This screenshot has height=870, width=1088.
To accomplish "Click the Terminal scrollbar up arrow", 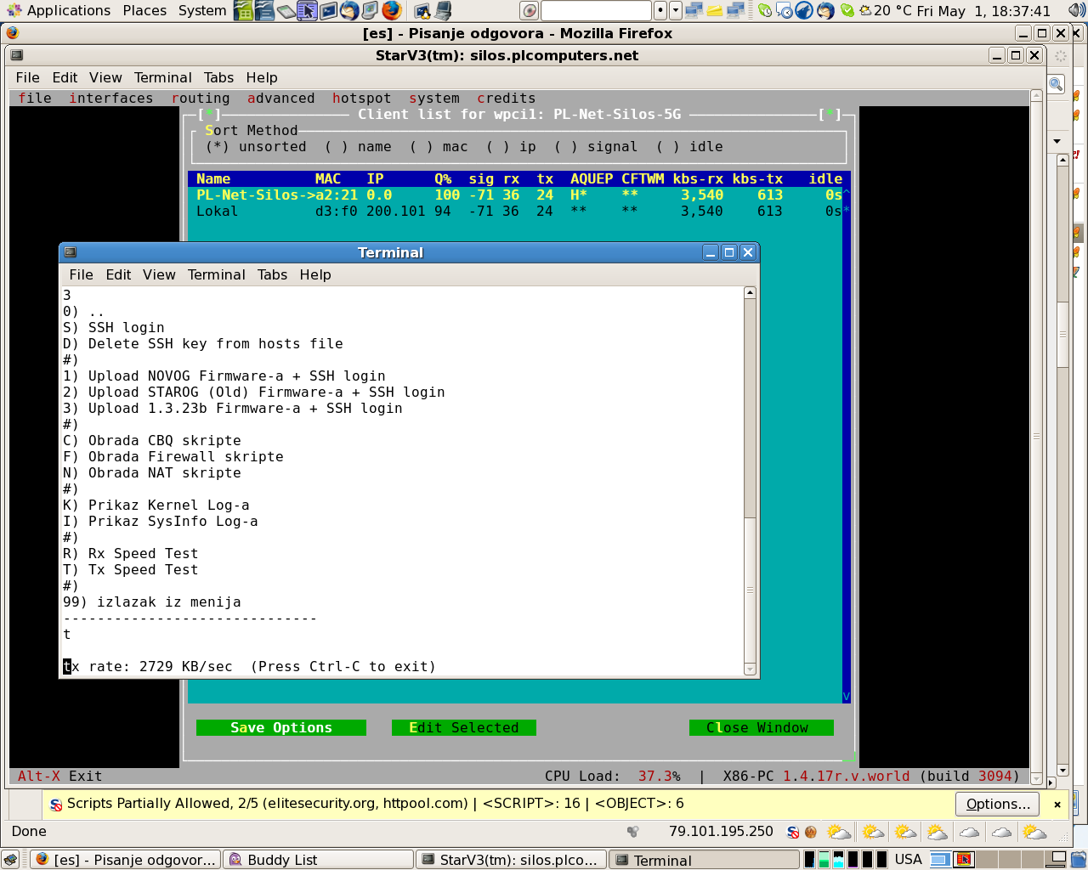I will tap(750, 293).
